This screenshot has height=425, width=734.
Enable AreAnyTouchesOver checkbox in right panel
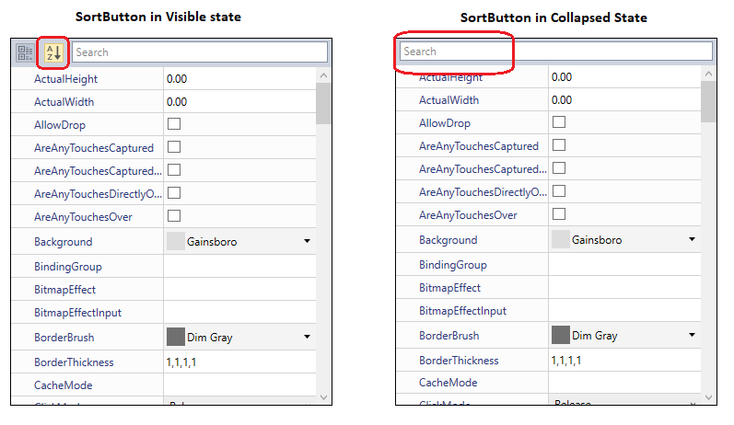click(559, 214)
